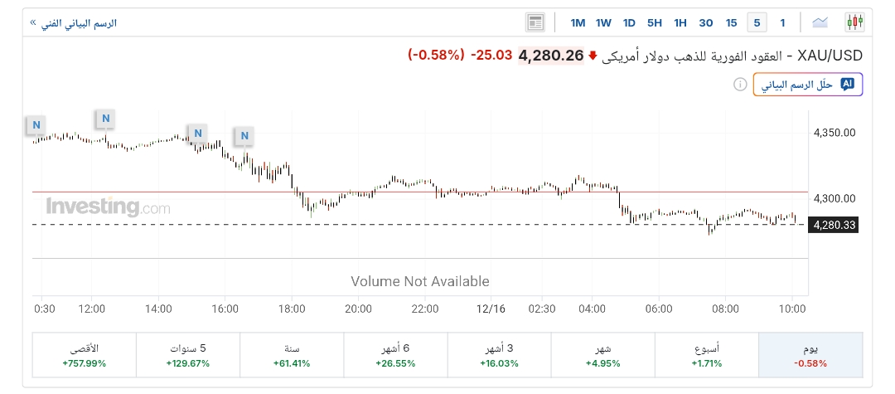895x394 pixels.
Task: Open the third N news marker
Action: coord(197,133)
